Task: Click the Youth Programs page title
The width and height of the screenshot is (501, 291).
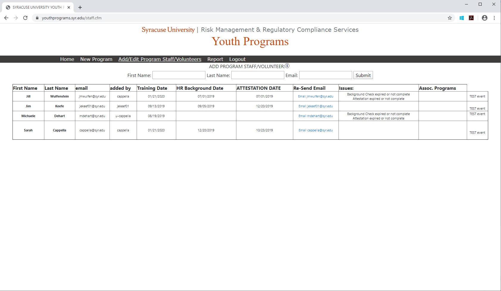Action: pyautogui.click(x=250, y=41)
